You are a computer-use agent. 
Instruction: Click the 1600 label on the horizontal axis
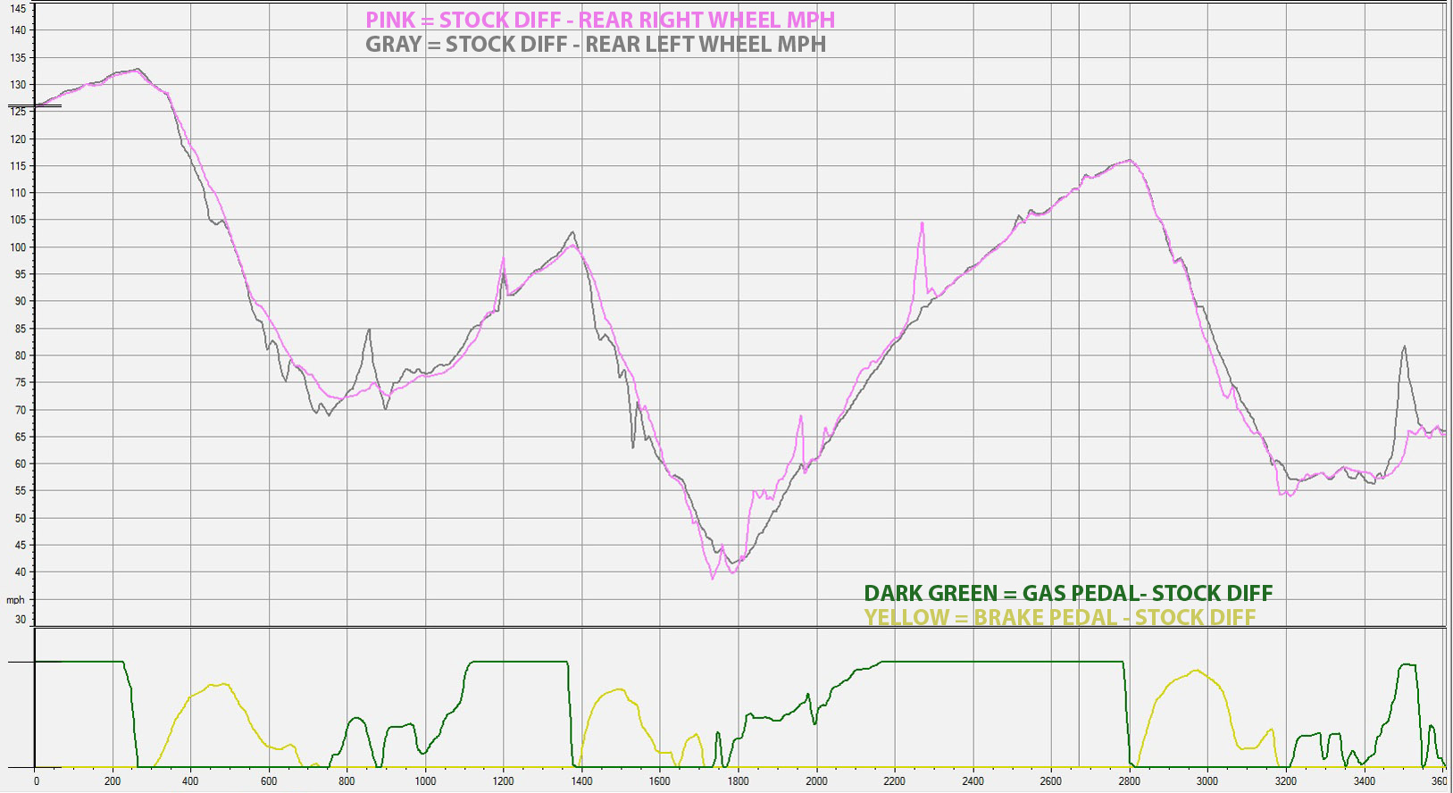pyautogui.click(x=660, y=781)
